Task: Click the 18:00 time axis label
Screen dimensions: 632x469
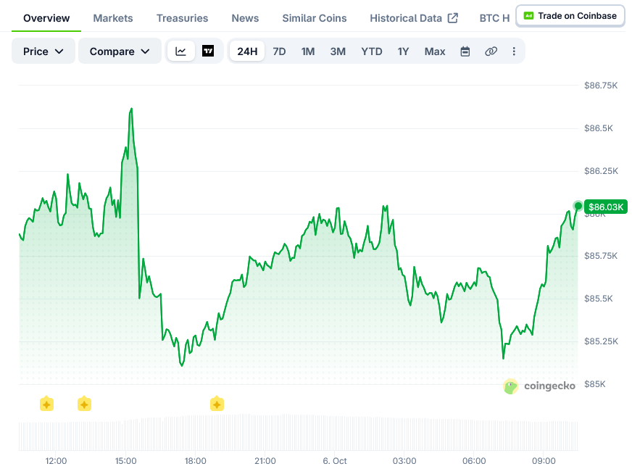Action: click(x=196, y=460)
